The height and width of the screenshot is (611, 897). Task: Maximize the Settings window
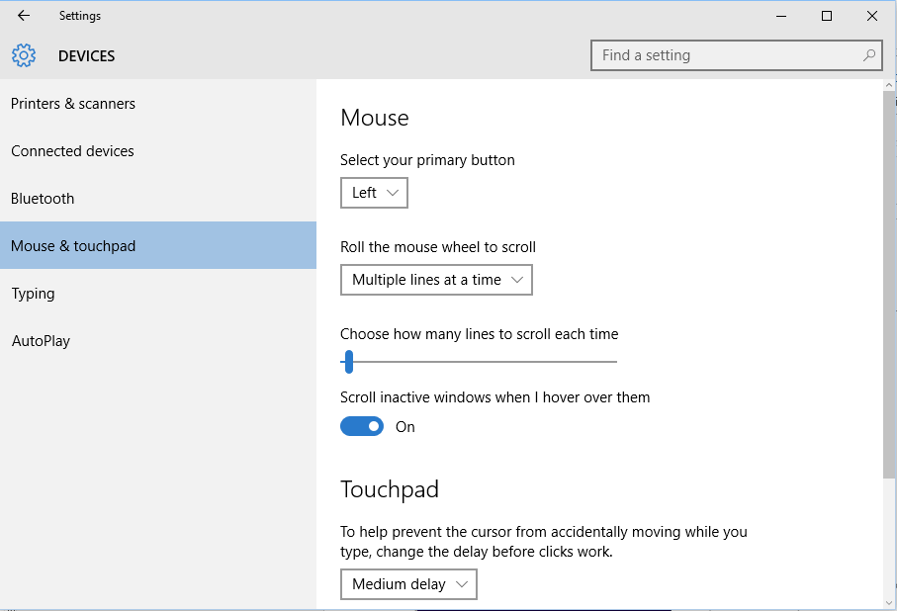coord(826,16)
